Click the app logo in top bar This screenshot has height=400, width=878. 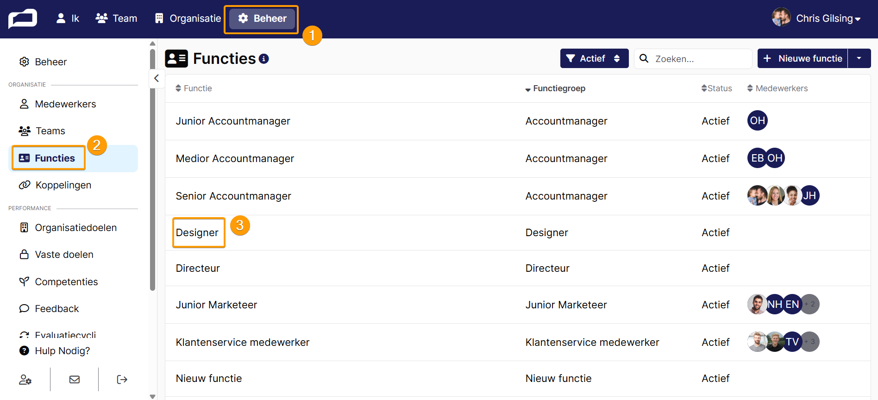[x=23, y=19]
